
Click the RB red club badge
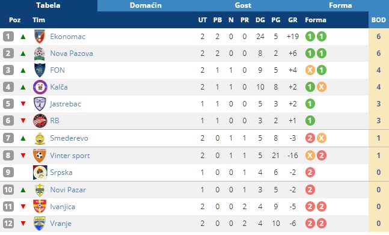(40, 121)
